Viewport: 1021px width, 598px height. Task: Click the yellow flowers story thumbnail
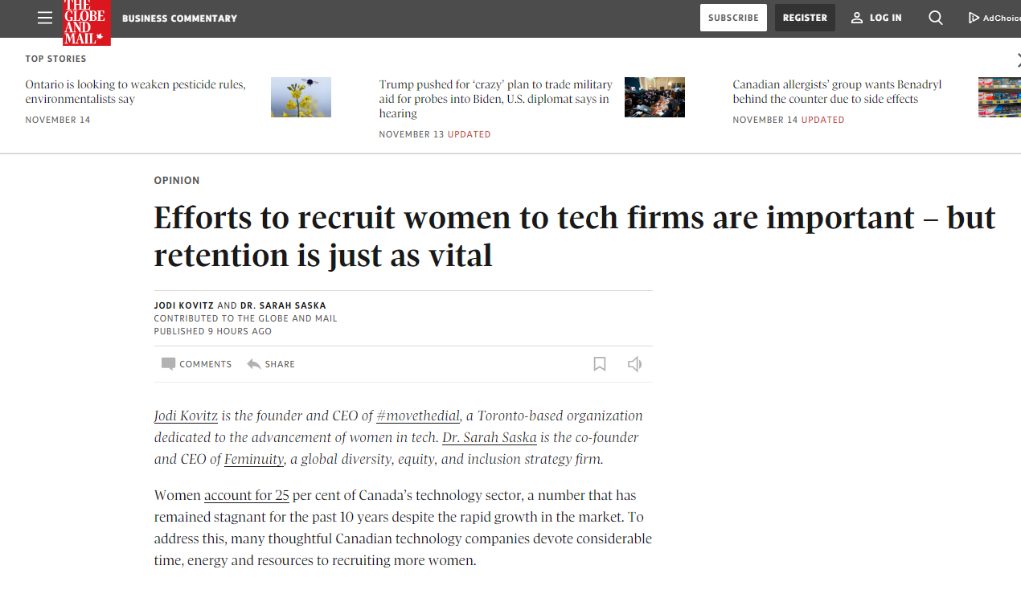(x=301, y=96)
